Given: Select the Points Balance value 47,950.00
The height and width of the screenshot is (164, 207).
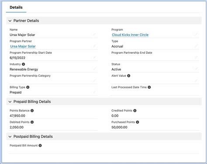Looking at the screenshot, I should (x=17, y=116).
